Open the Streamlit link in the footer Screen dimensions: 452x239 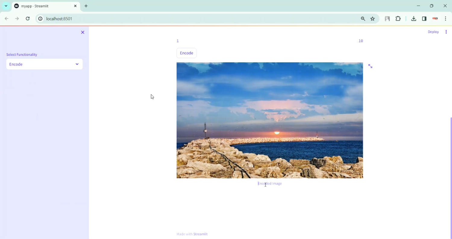point(200,234)
